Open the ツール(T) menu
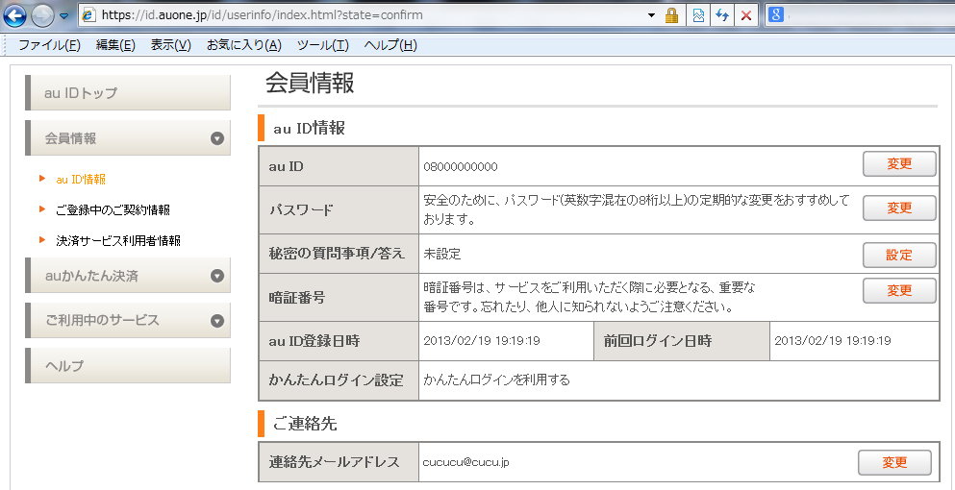 tap(323, 45)
